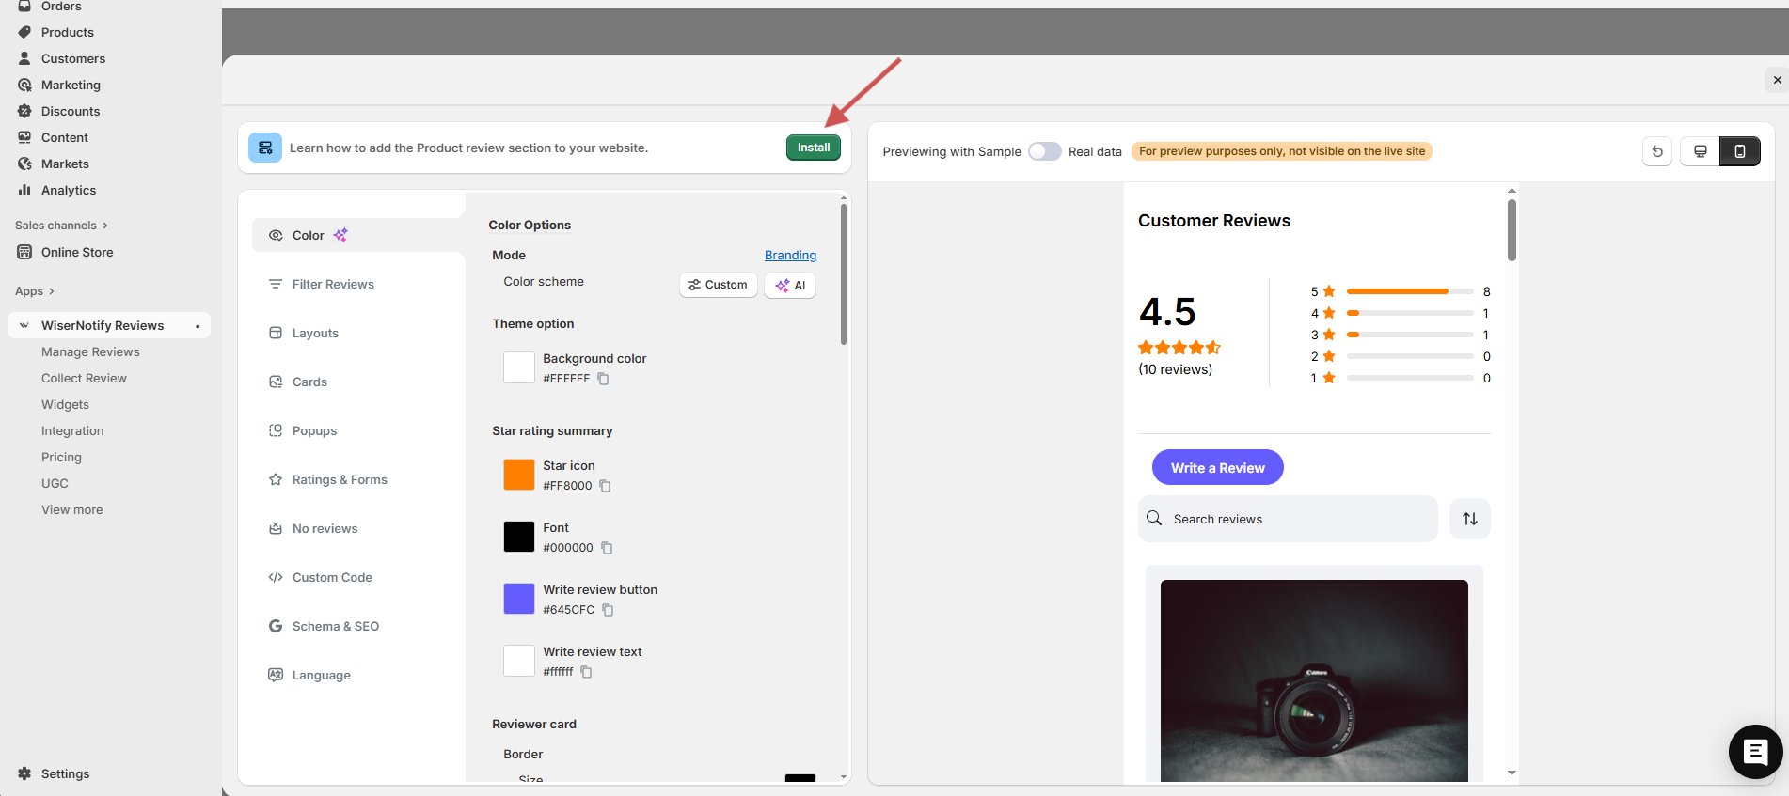Switch preview to mobile view icon

pyautogui.click(x=1739, y=151)
